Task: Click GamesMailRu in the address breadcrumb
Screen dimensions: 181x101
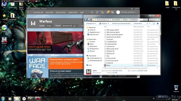Action: [116, 20]
